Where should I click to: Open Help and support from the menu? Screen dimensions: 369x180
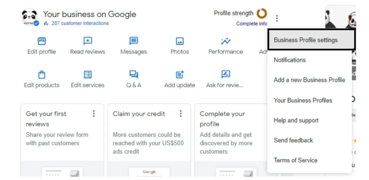point(310,121)
